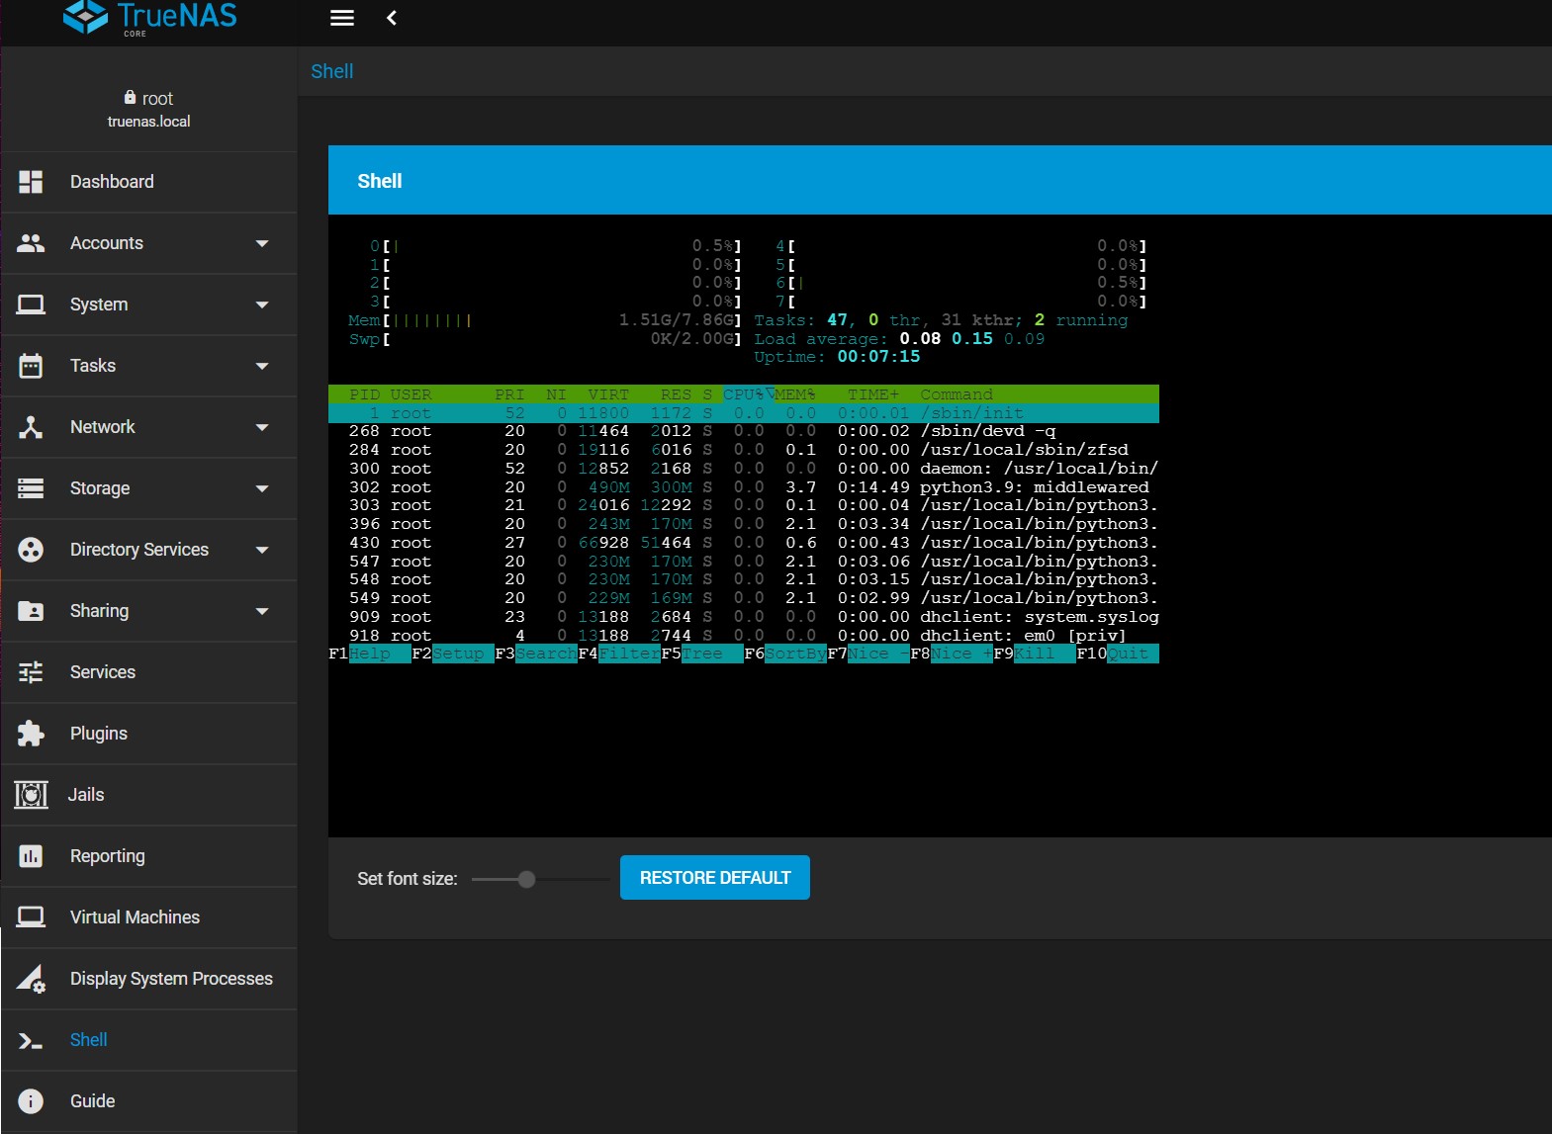The height and width of the screenshot is (1134, 1552).
Task: Select the middlewared process row
Action: pos(744,487)
